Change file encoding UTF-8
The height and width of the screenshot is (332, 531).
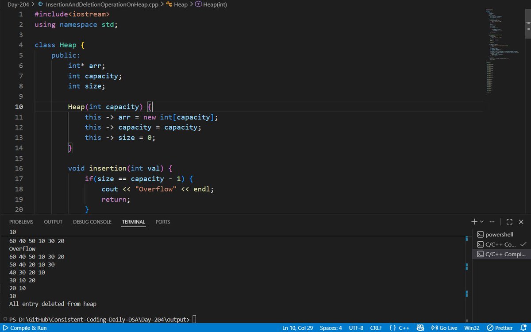coord(356,328)
